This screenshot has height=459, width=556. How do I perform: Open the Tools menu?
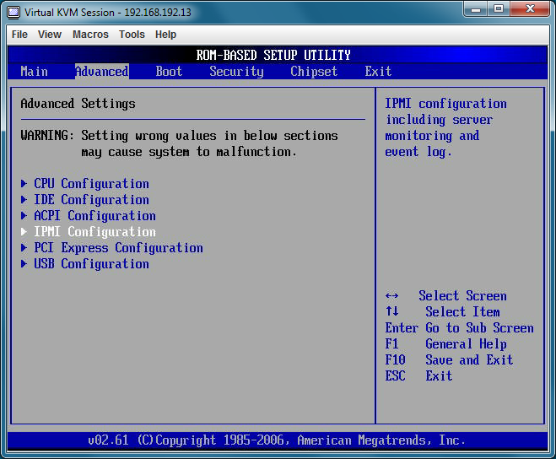pyautogui.click(x=132, y=35)
